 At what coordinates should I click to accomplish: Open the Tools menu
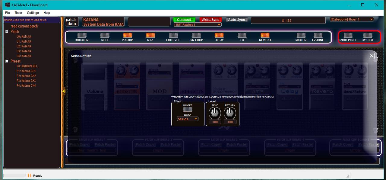18,13
